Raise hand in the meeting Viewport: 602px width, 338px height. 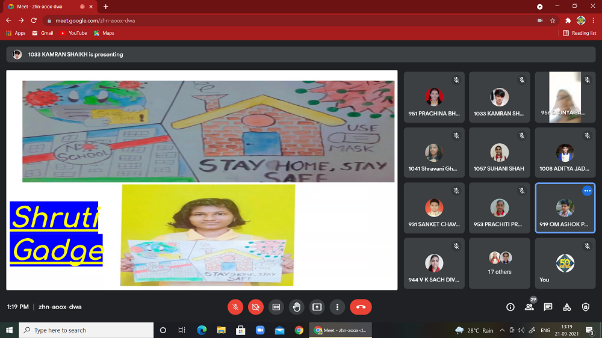(297, 307)
